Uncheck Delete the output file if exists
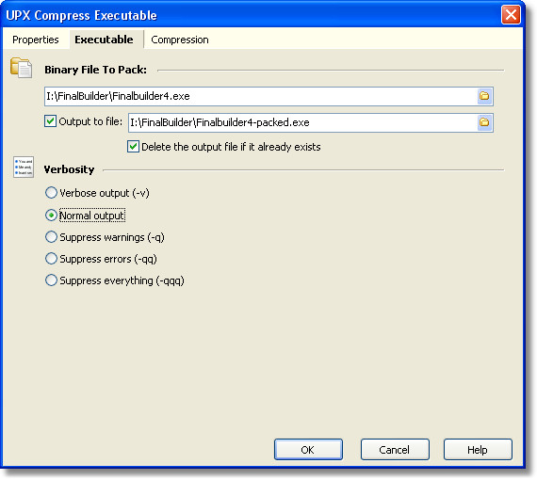Viewport: 537px width, 480px height. 133,147
